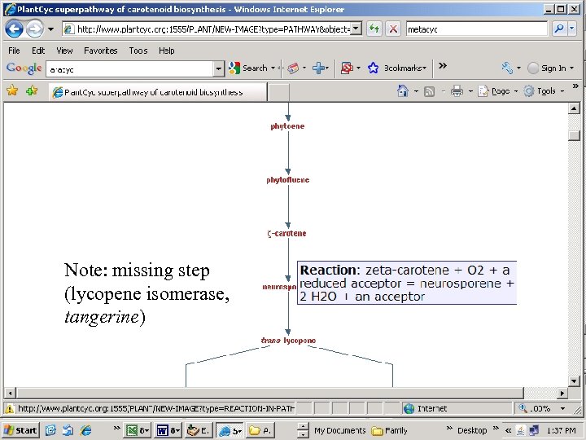Click the Google toolbar Search button
Image resolution: width=586 pixels, height=440 pixels.
247,68
